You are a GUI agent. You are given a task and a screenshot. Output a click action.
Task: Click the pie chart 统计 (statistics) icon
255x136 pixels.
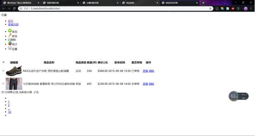(x=10, y=43)
